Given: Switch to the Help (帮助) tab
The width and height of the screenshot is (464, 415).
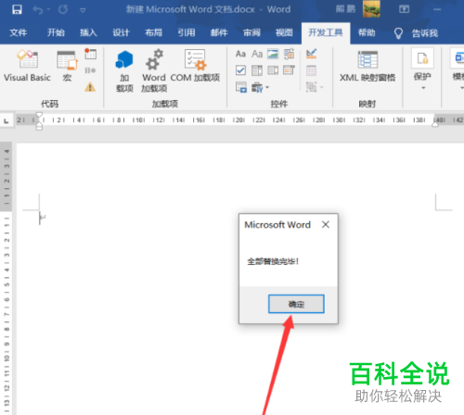Looking at the screenshot, I should tap(367, 32).
